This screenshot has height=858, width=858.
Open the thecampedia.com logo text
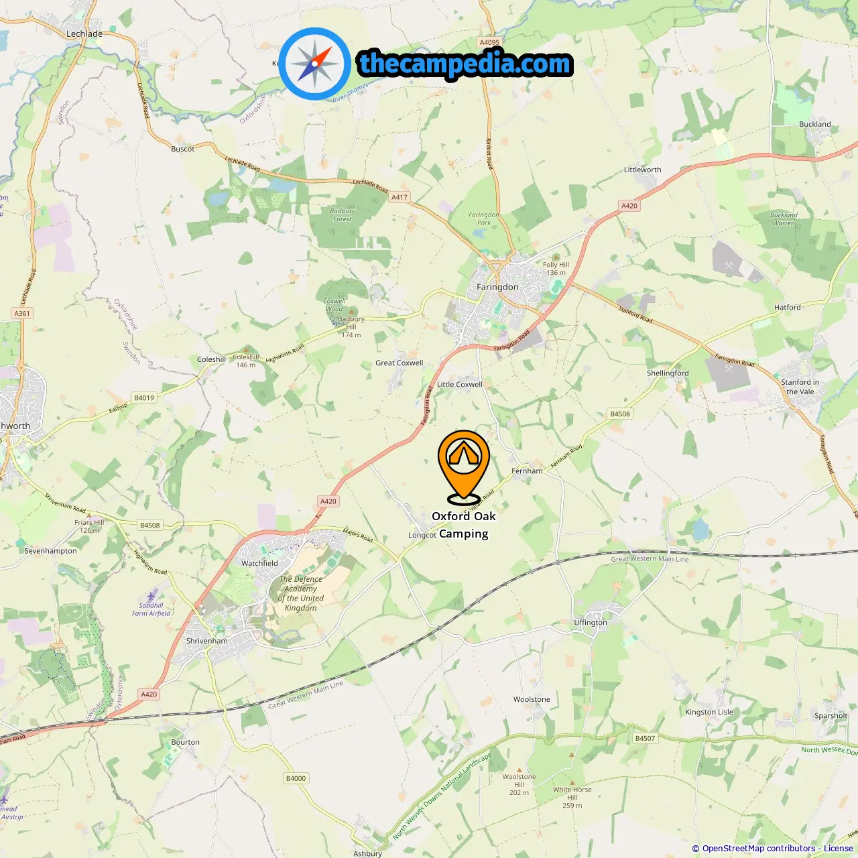click(x=465, y=64)
